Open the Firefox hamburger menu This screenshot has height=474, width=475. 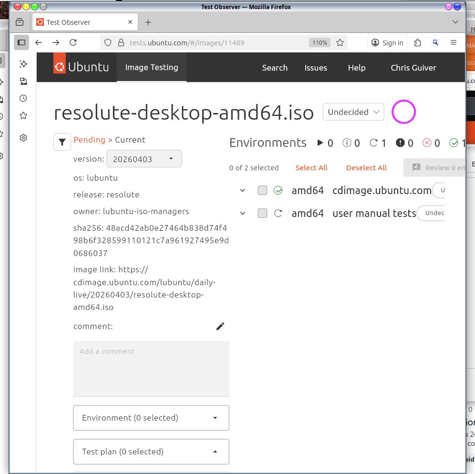coord(454,42)
